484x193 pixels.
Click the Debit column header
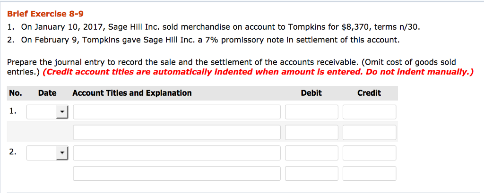pos(311,93)
